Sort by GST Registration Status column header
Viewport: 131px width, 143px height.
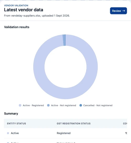(74, 124)
